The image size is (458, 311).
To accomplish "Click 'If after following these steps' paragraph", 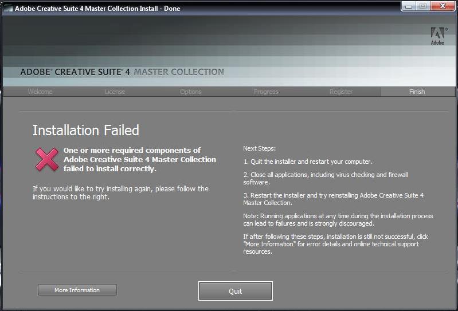I will (x=335, y=244).
